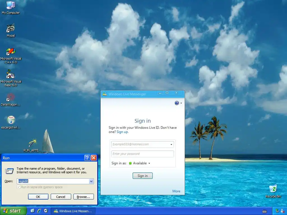Click the on-screen keyboard tray icon
287x215 pixels.
click(265, 211)
